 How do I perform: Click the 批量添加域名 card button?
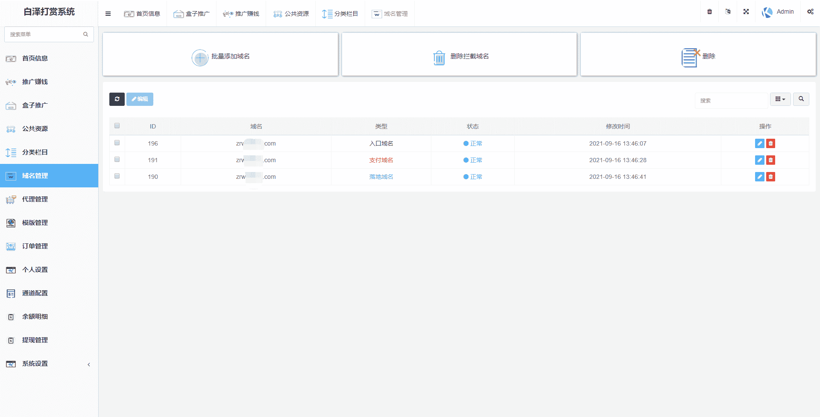(x=220, y=56)
